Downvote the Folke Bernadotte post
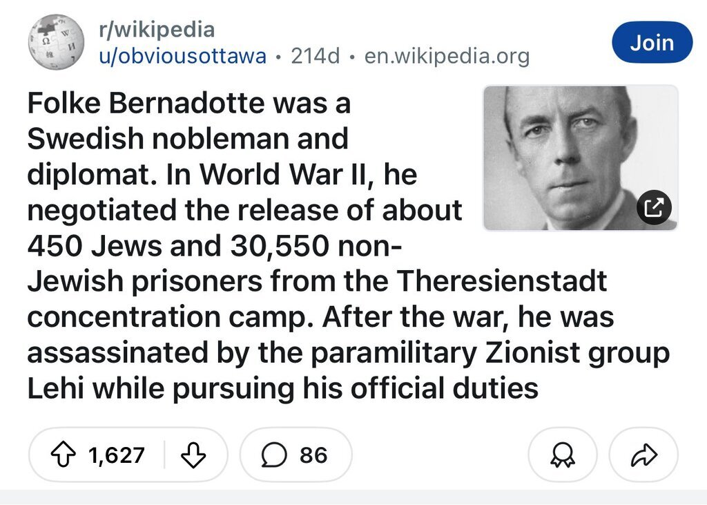The image size is (707, 505). click(x=193, y=455)
